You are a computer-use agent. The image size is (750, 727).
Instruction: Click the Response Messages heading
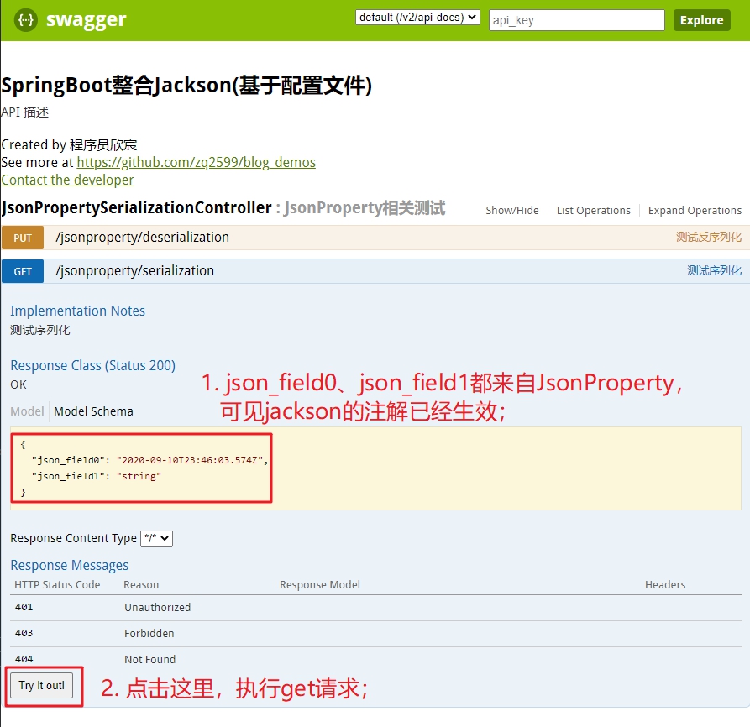tap(70, 566)
